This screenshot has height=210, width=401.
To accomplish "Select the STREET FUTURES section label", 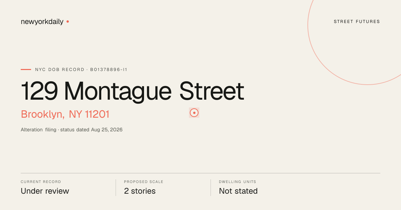I will (x=357, y=22).
